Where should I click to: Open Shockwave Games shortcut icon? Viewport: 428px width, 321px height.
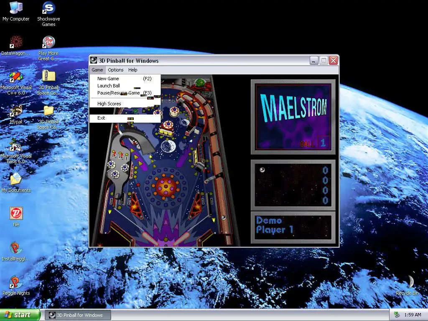[48, 14]
